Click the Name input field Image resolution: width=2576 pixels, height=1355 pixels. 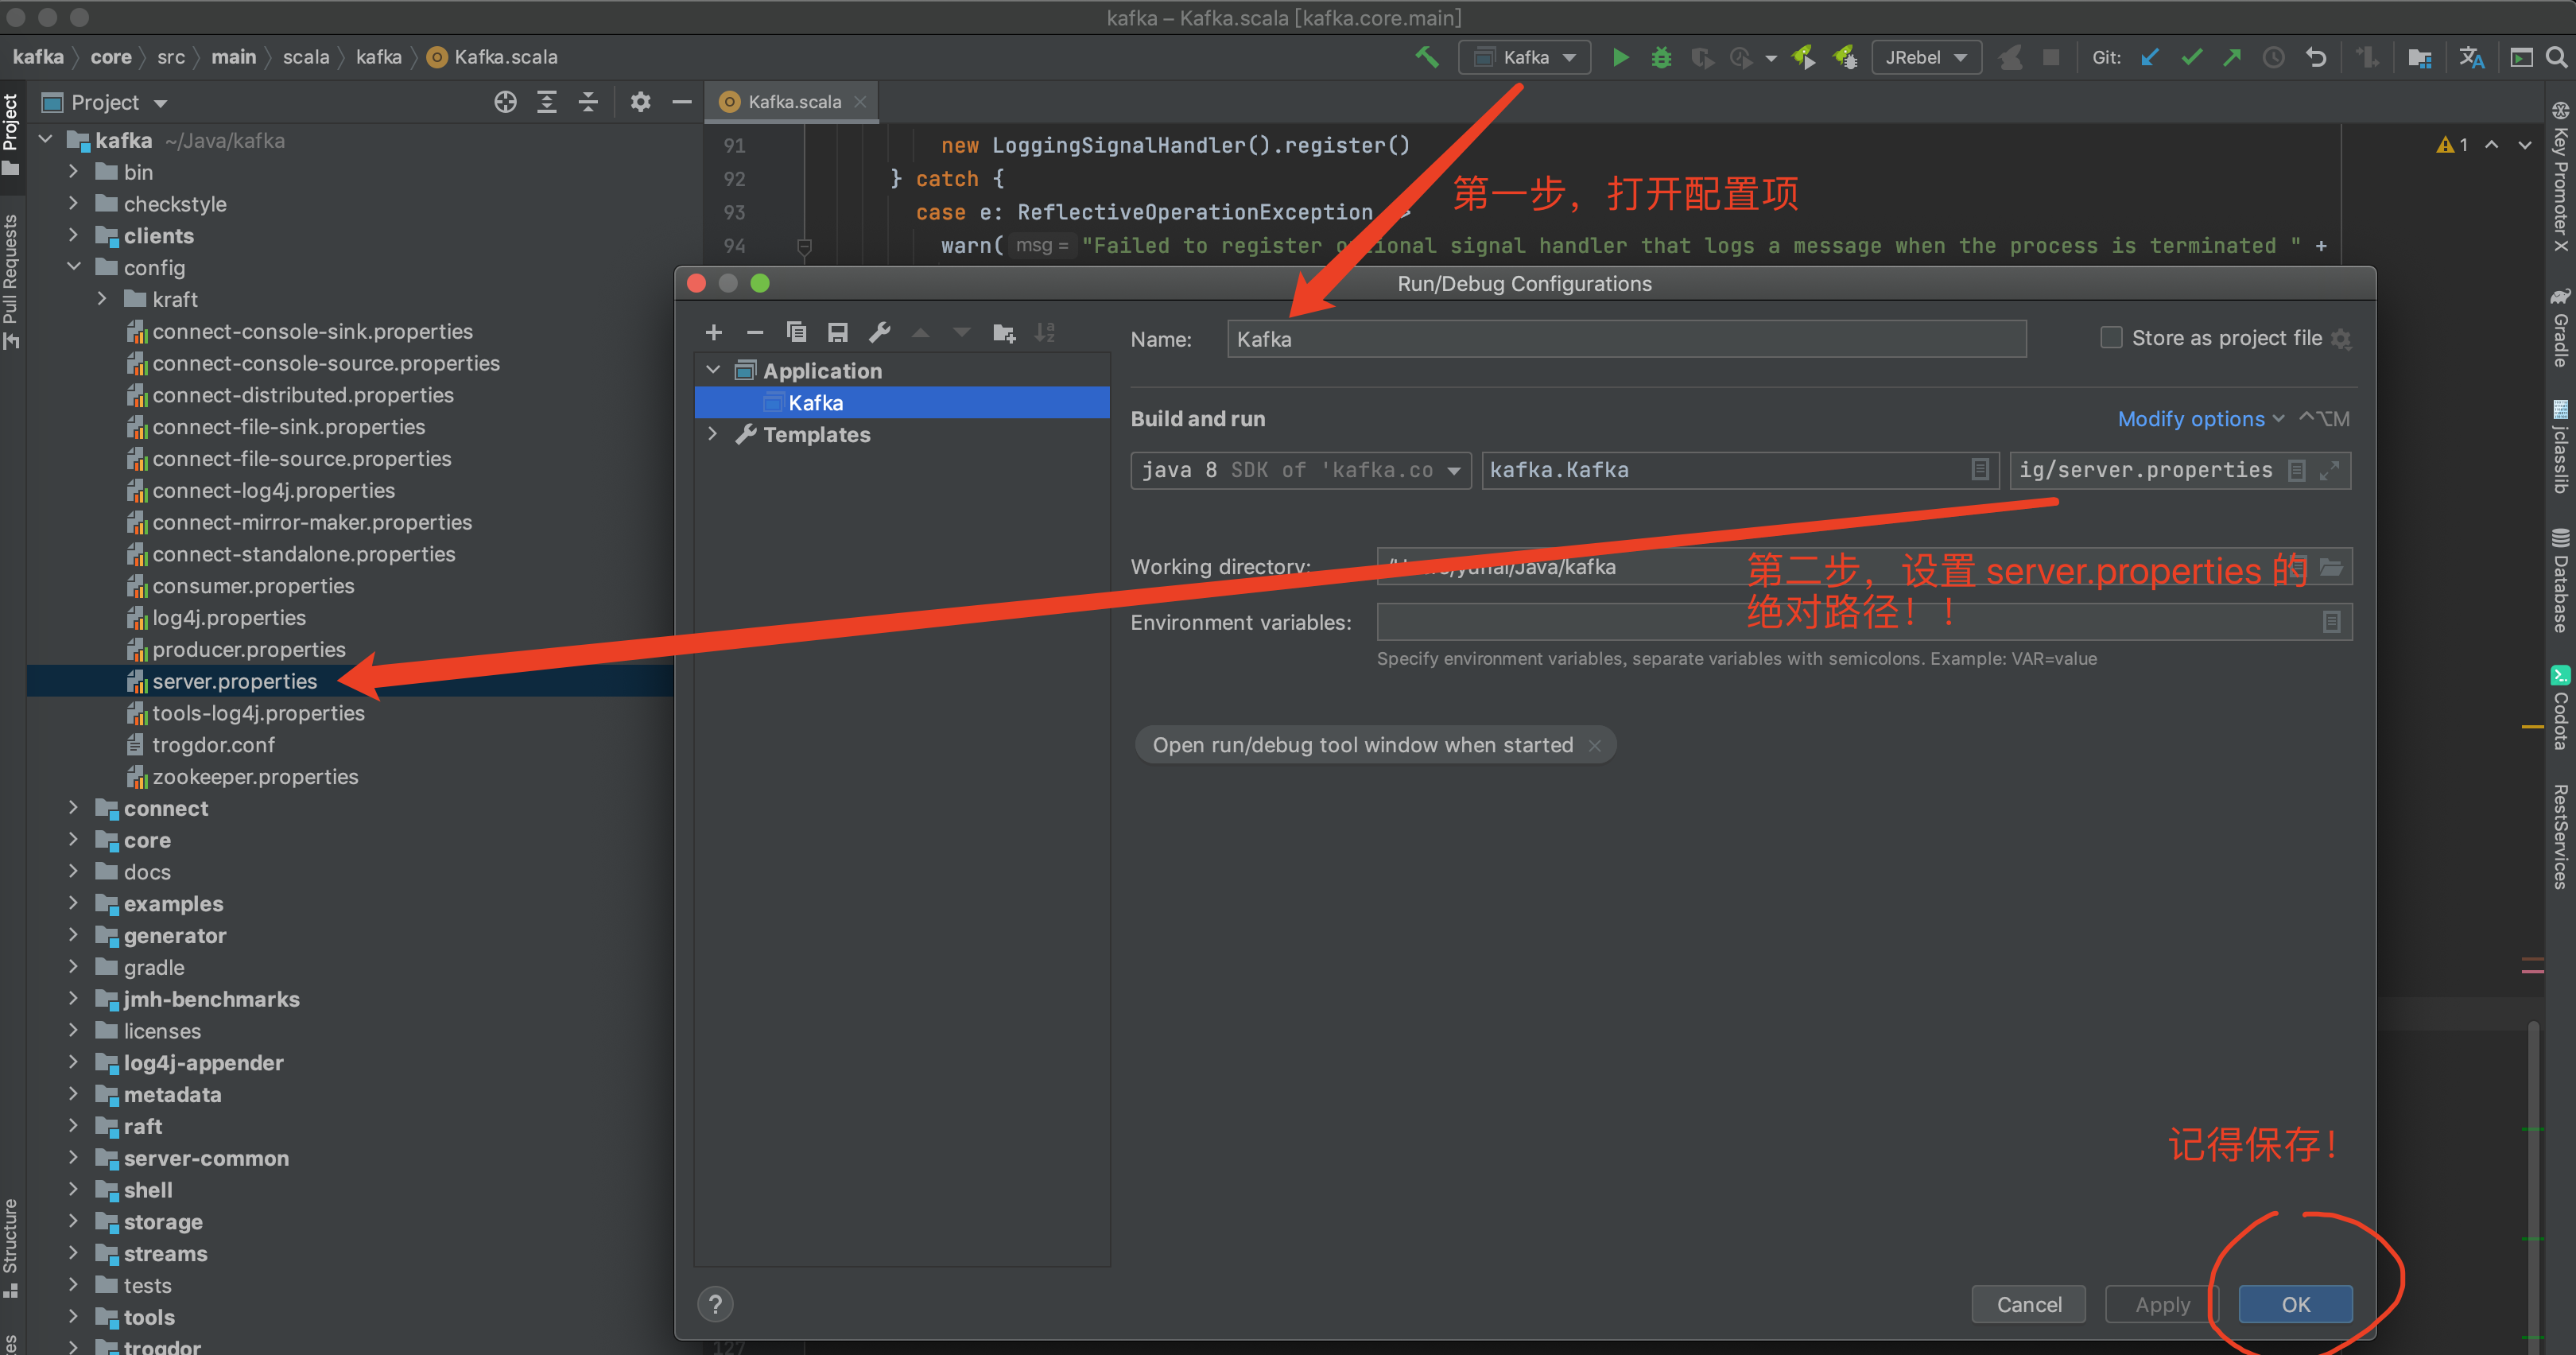(x=1625, y=339)
